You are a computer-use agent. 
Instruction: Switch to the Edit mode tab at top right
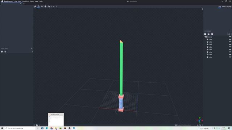click(220, 6)
